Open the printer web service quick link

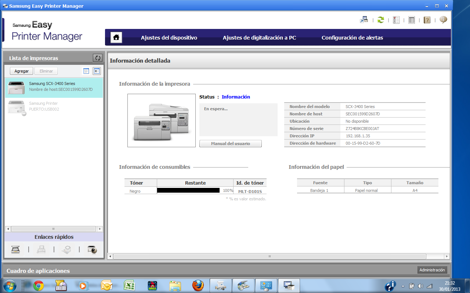coord(92,250)
